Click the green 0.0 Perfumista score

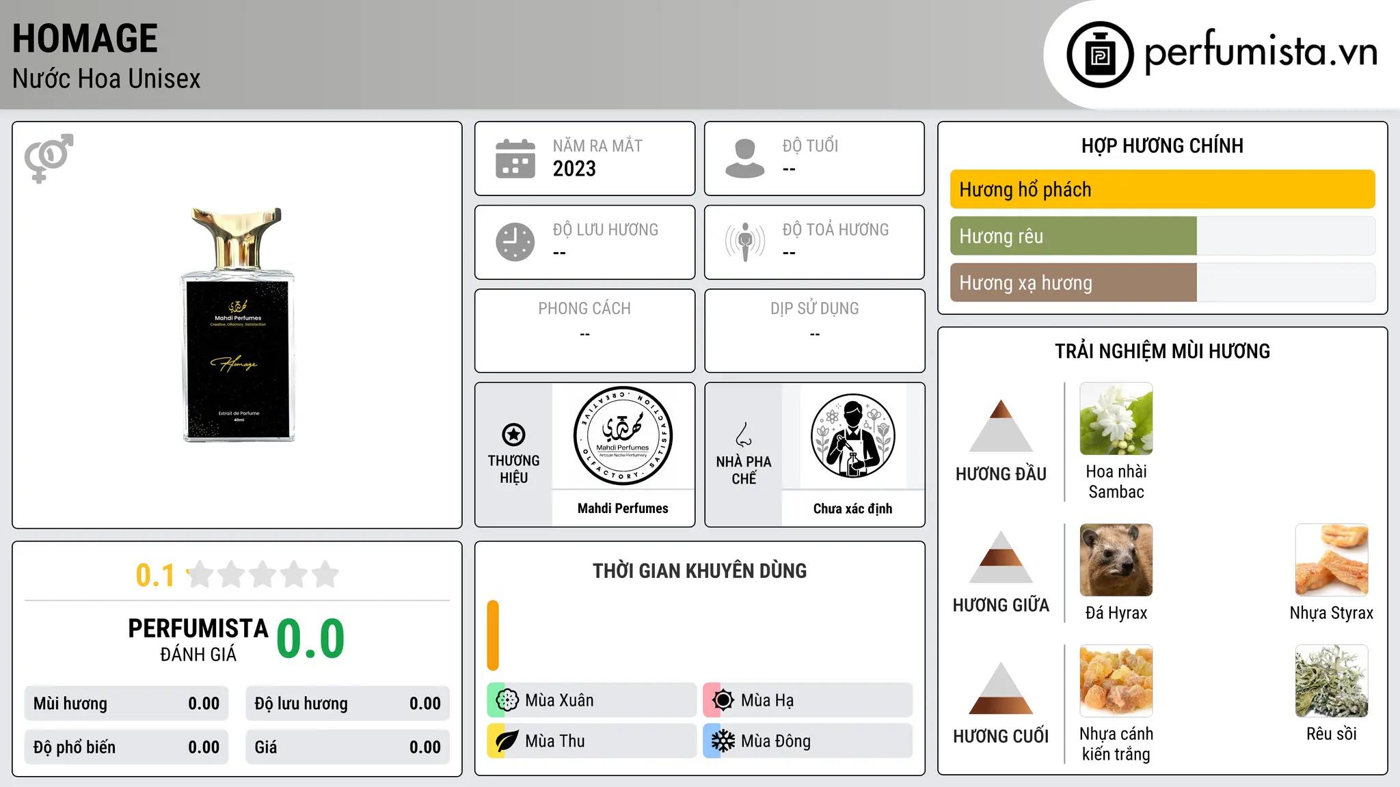310,638
